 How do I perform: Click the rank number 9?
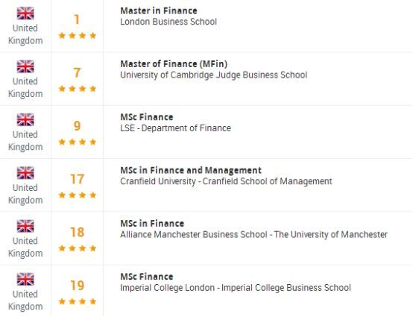pyautogui.click(x=77, y=126)
